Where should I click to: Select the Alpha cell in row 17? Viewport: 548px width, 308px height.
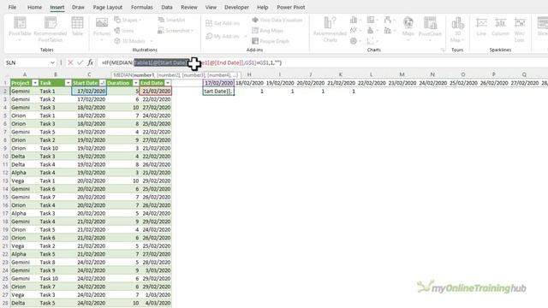(25, 213)
